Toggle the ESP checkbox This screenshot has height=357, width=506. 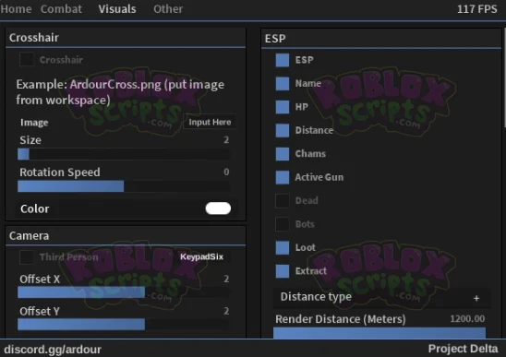283,60
